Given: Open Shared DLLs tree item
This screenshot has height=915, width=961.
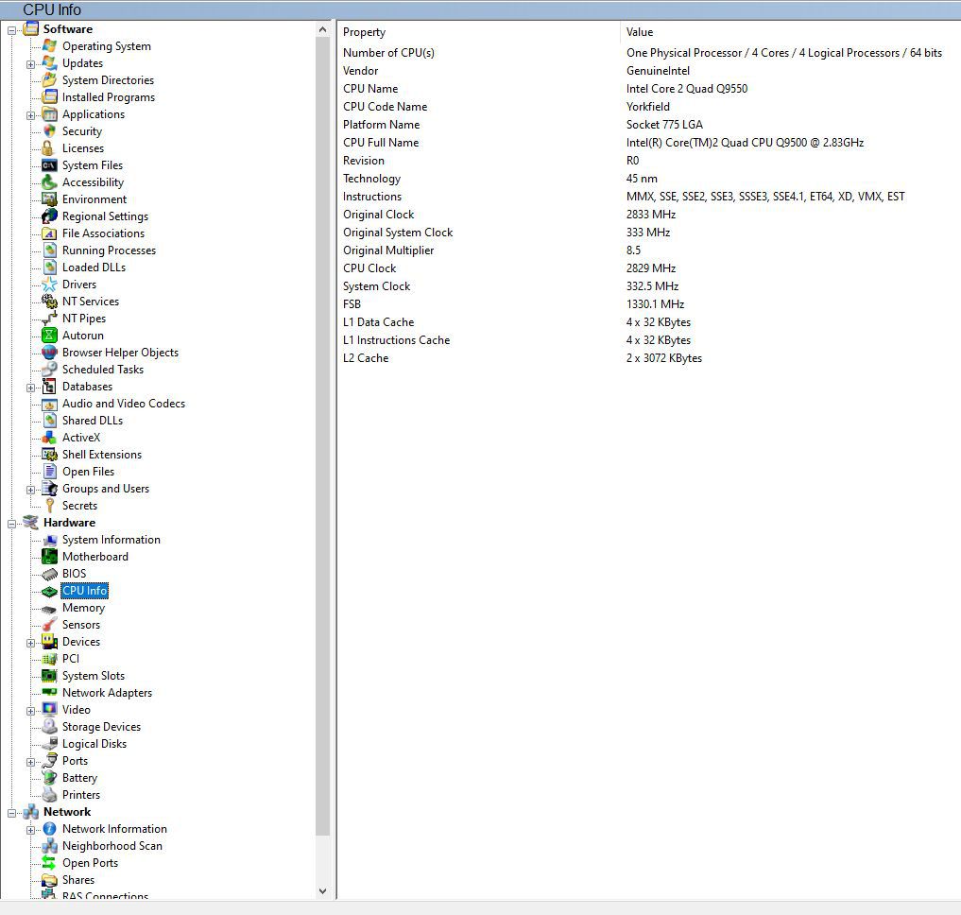Looking at the screenshot, I should coord(93,420).
